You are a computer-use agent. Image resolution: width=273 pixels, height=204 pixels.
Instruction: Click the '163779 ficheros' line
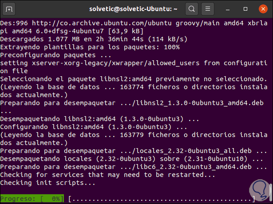[134, 139]
